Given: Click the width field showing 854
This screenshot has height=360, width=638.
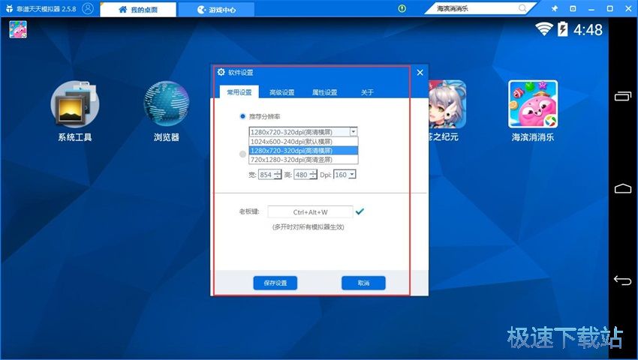Looking at the screenshot, I should click(266, 175).
